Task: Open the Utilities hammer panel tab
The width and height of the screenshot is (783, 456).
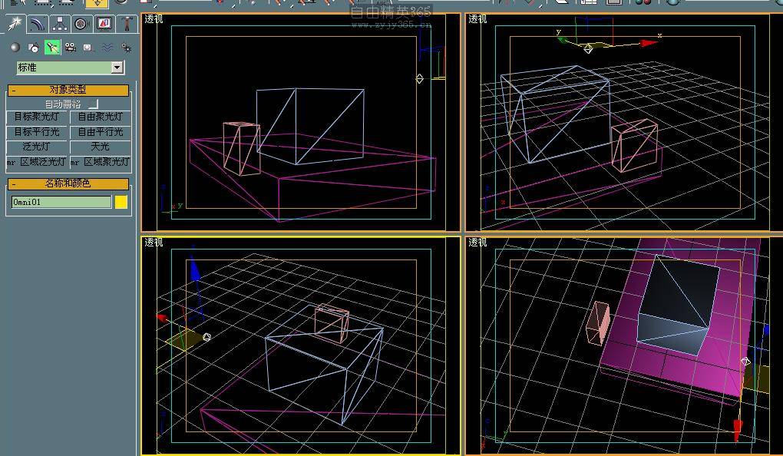Action: click(x=126, y=24)
